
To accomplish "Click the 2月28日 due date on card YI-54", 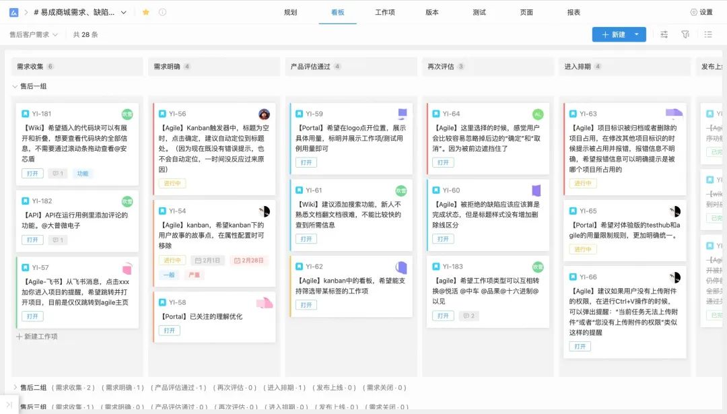I will click(x=249, y=261).
